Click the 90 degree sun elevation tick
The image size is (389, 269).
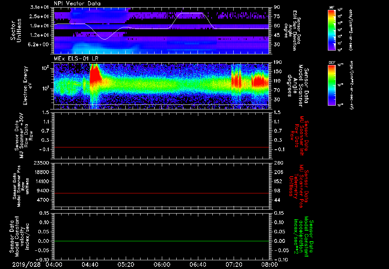pyautogui.click(x=277, y=7)
